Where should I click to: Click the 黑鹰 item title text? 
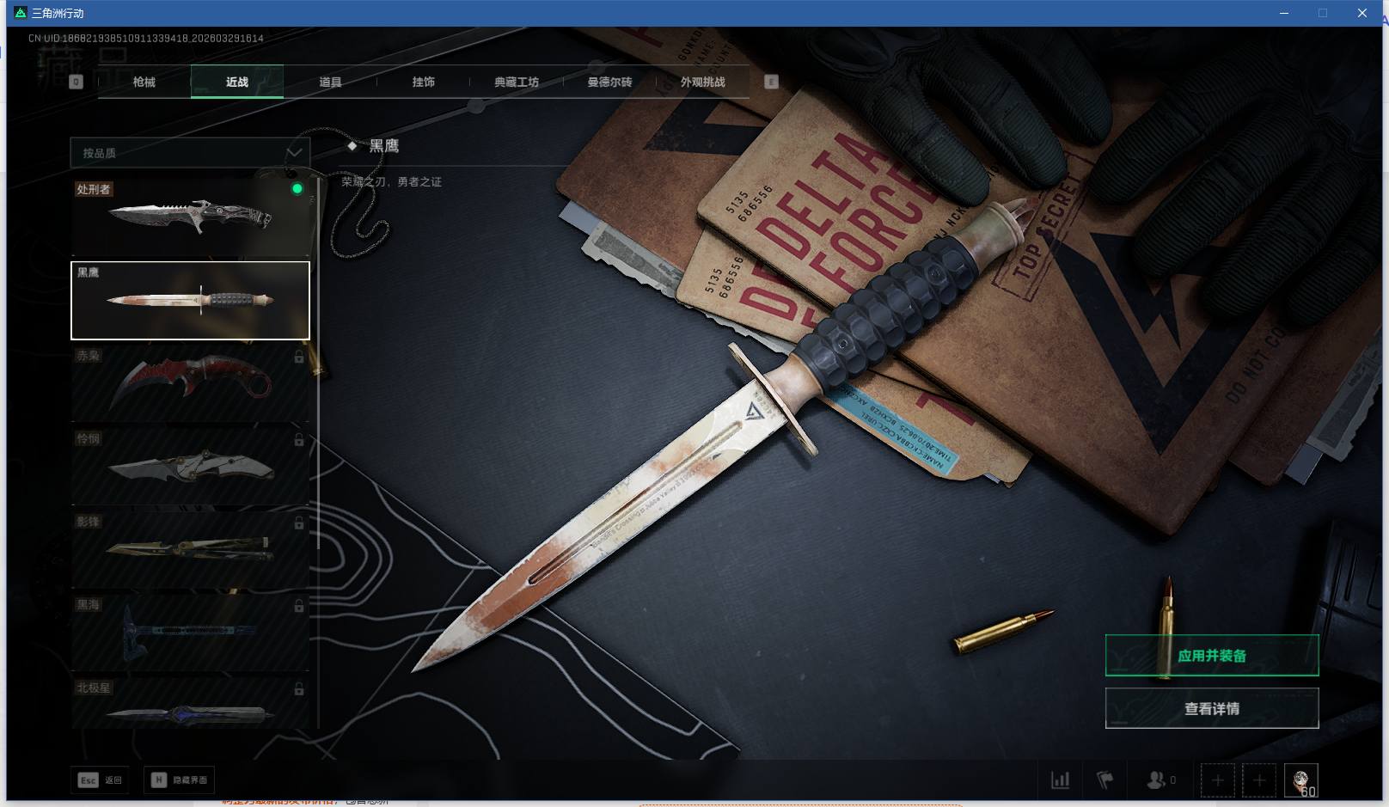pyautogui.click(x=384, y=146)
